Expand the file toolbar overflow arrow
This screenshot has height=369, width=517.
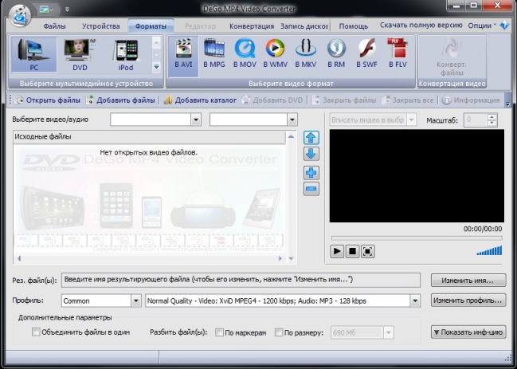click(507, 104)
